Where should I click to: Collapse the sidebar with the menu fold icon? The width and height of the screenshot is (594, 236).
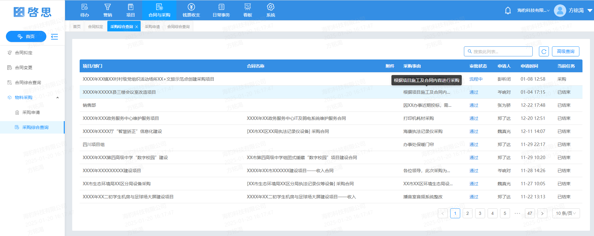54,37
